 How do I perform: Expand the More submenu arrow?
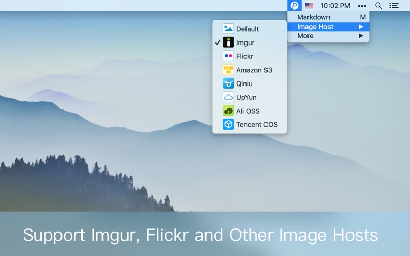coord(361,36)
